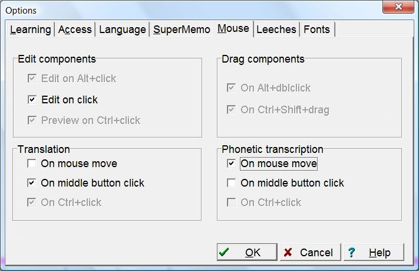Open Help with the question mark button

point(374,252)
